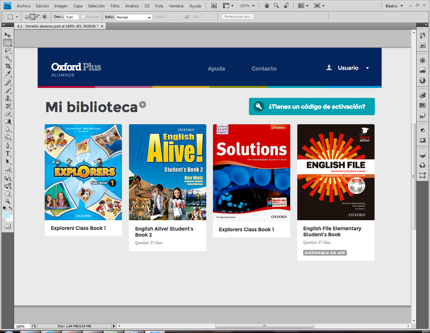Screen dimensions: 430x333
Task: Select the Crop tool
Action: 8,66
